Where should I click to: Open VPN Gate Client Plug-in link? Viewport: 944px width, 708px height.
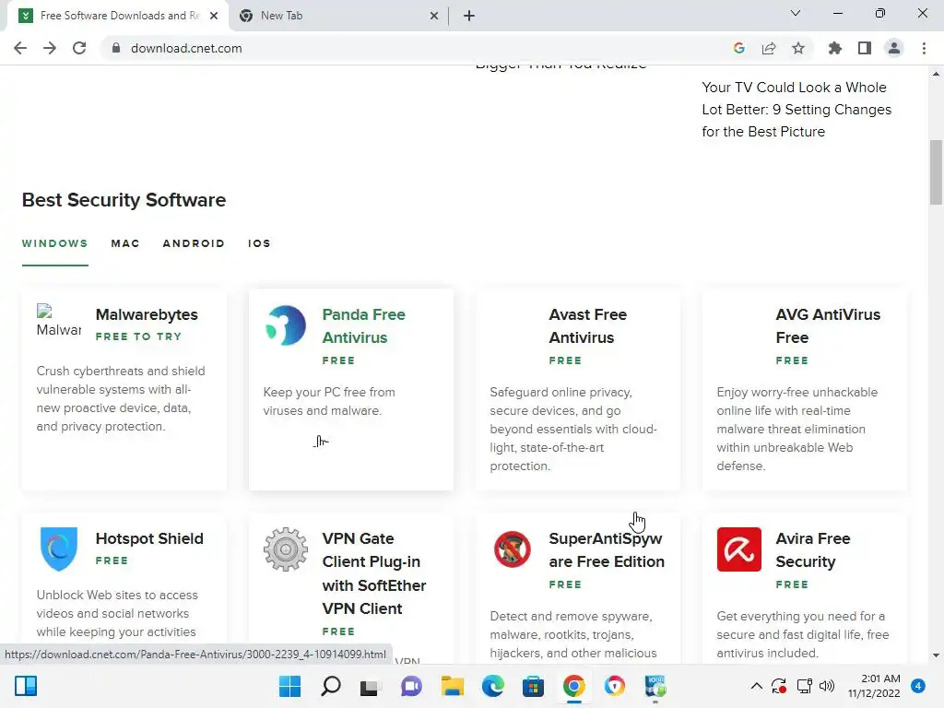(374, 573)
